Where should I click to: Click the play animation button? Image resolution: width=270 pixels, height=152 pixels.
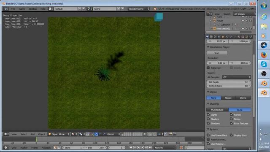pos(143,147)
